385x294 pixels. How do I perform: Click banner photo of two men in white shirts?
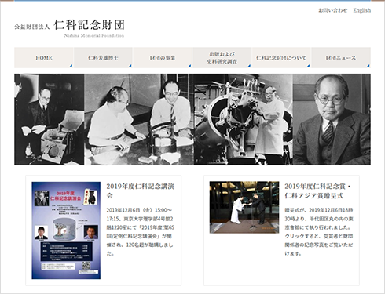point(139,119)
